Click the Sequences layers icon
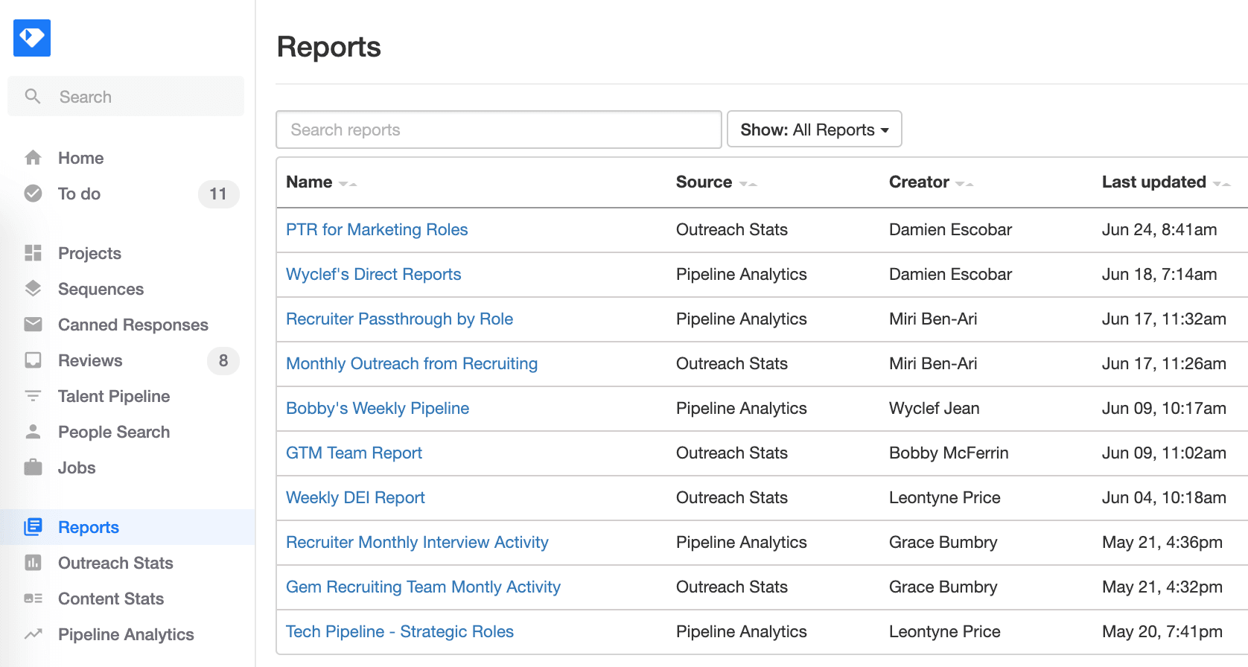The image size is (1248, 667). pyautogui.click(x=33, y=289)
